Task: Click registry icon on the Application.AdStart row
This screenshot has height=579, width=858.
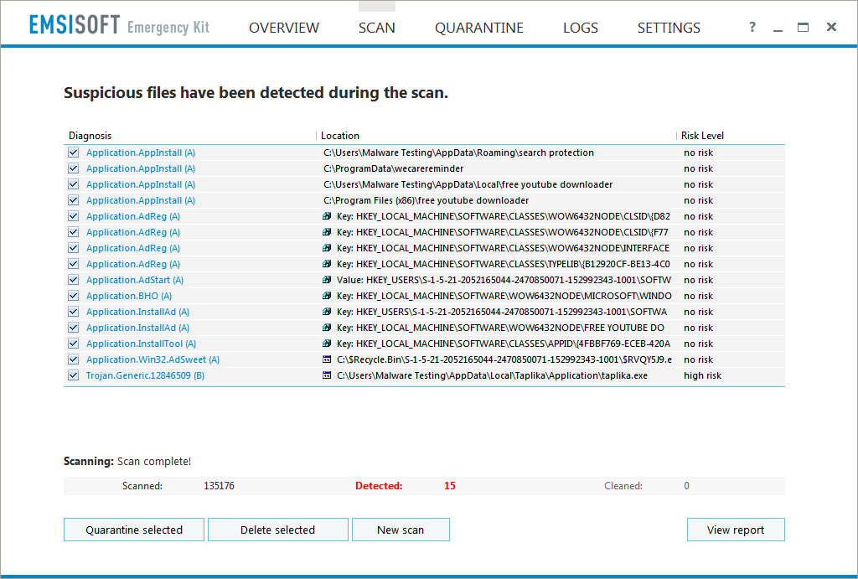Action: [x=327, y=280]
